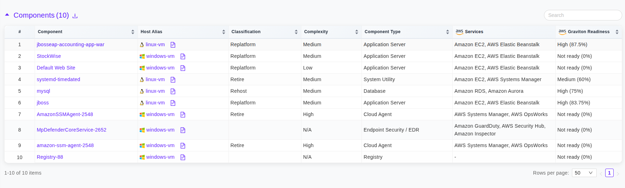The width and height of the screenshot is (625, 188).
Task: Open document icon in Registry-88 row
Action: [x=183, y=157]
